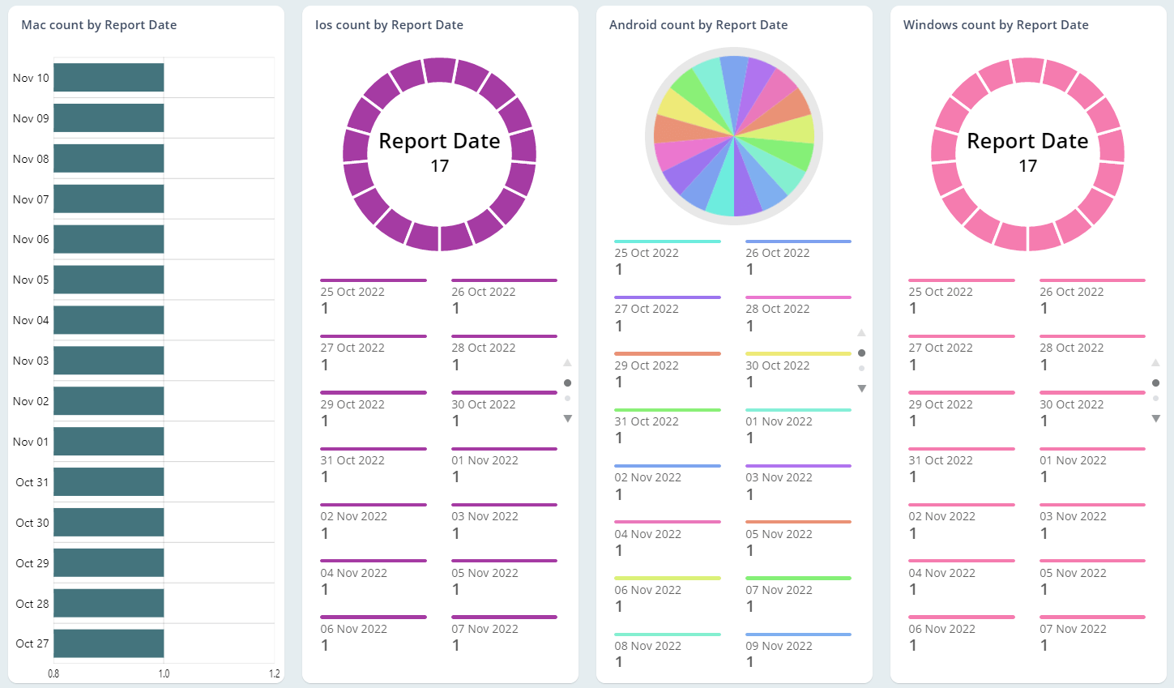Click the yellow swatch above 30 Oct 2022 in Android legend
The height and width of the screenshot is (688, 1174).
click(x=797, y=353)
